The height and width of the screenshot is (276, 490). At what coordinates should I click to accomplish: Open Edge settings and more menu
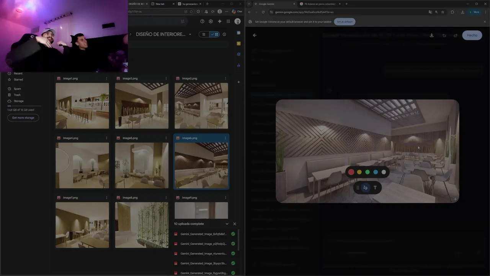point(226,11)
